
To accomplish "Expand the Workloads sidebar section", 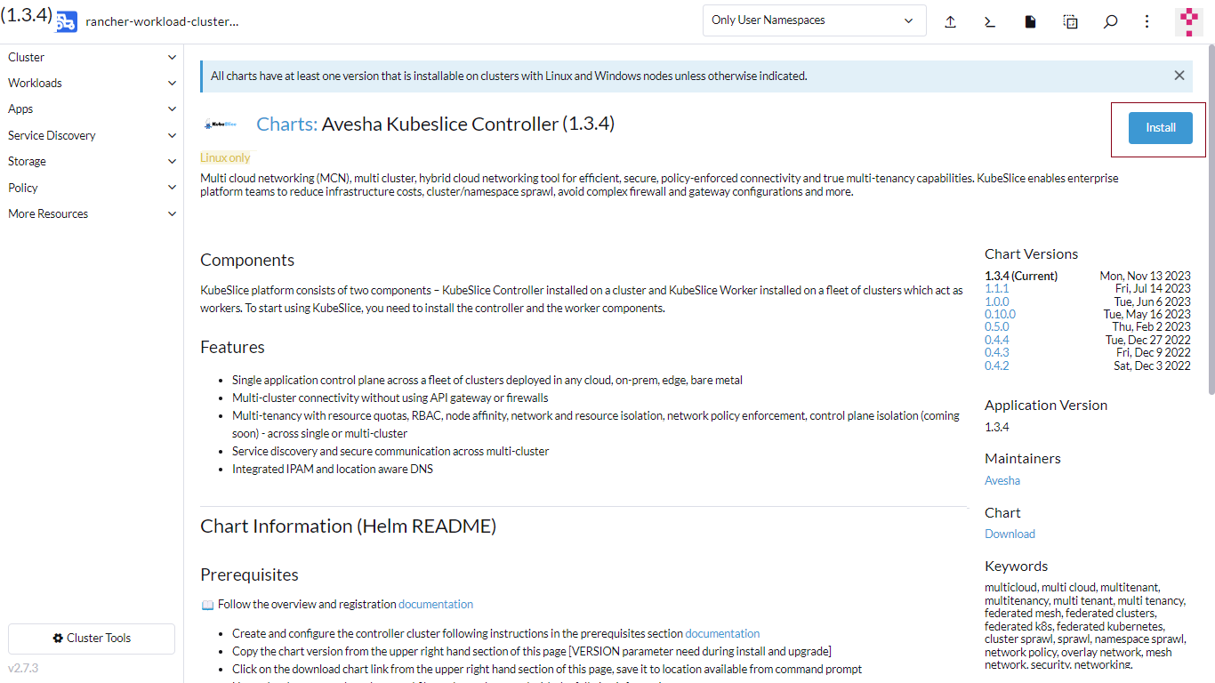I will click(x=93, y=83).
